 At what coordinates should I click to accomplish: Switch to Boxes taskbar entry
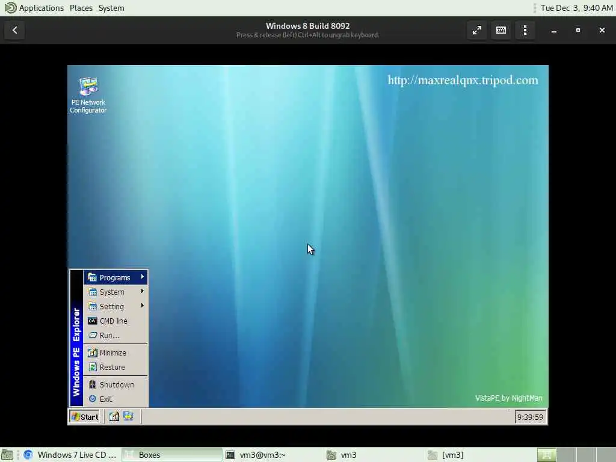click(x=171, y=455)
